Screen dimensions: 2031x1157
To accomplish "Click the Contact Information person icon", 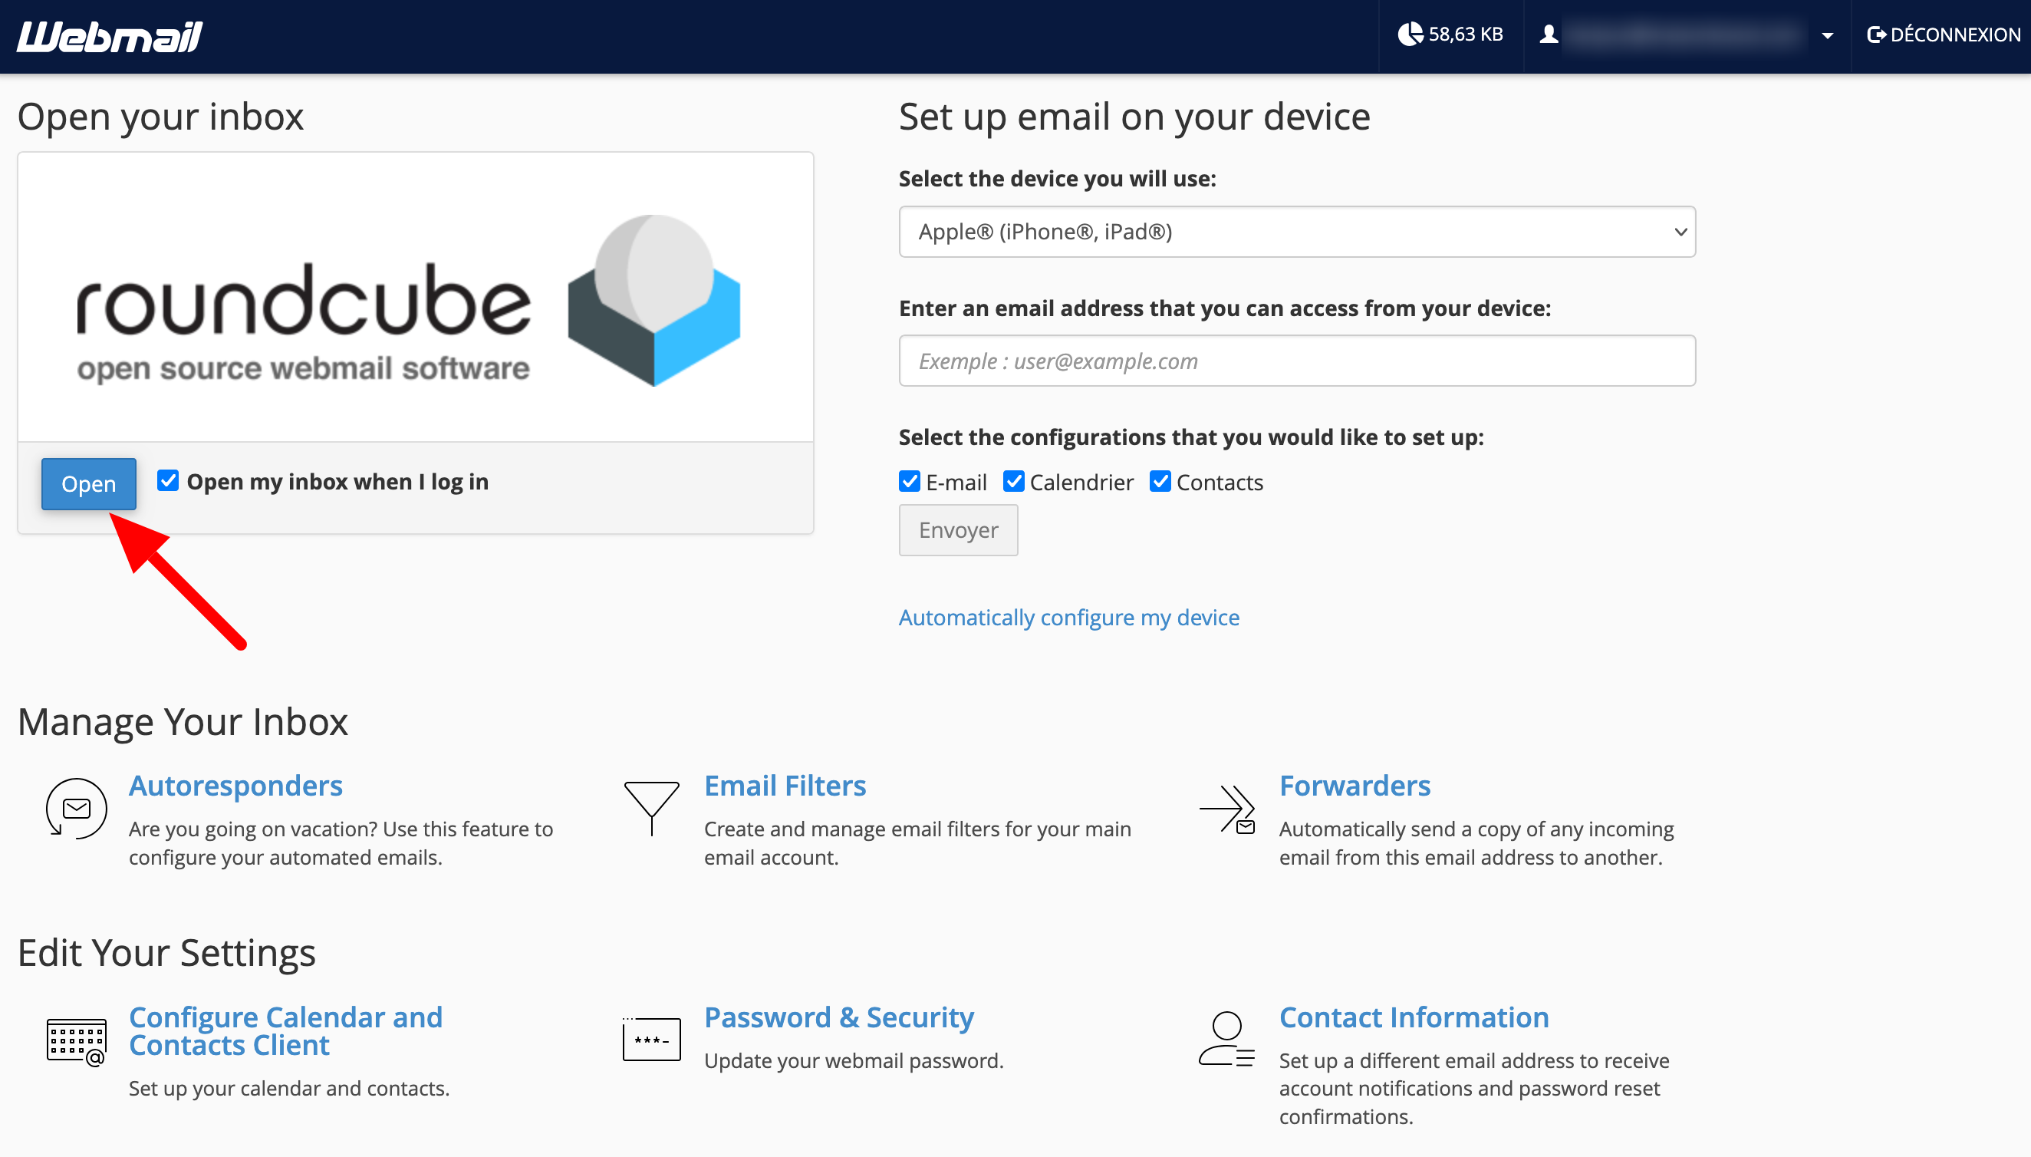I will click(x=1226, y=1039).
